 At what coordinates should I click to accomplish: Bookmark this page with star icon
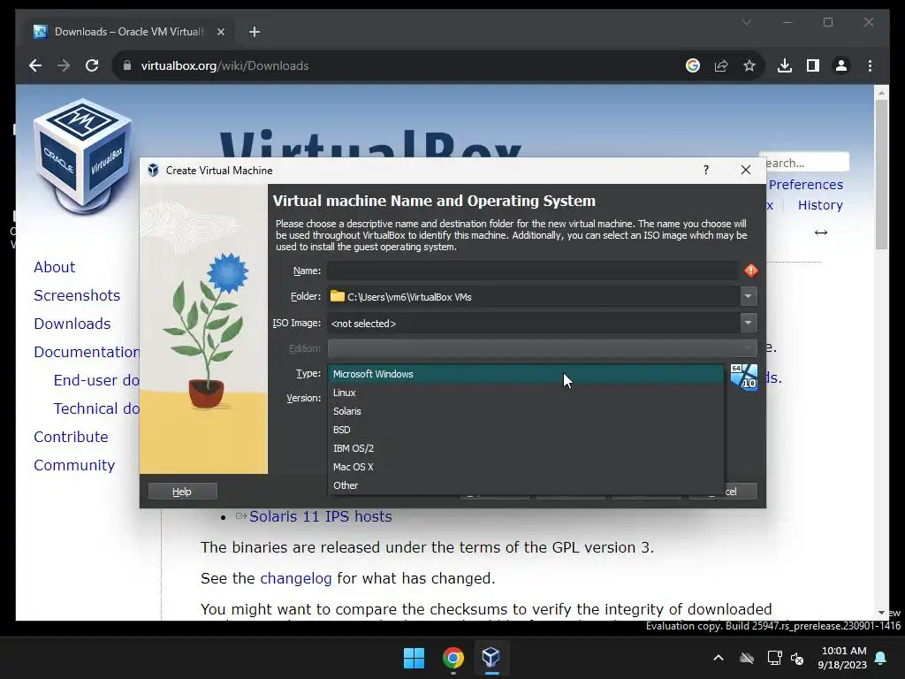[x=749, y=65]
